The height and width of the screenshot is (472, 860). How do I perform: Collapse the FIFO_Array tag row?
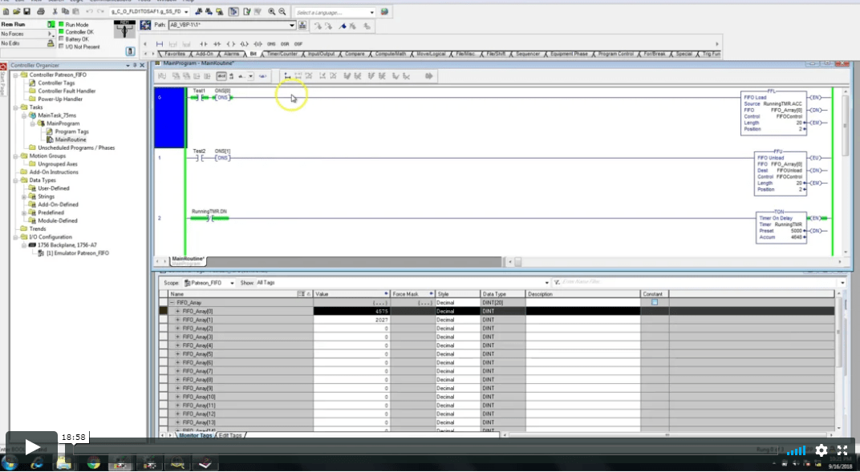(x=172, y=302)
